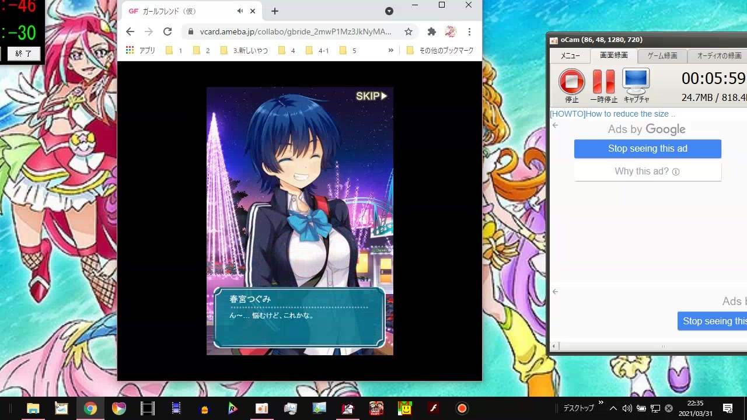Open a new Chrome tab

tap(275, 11)
